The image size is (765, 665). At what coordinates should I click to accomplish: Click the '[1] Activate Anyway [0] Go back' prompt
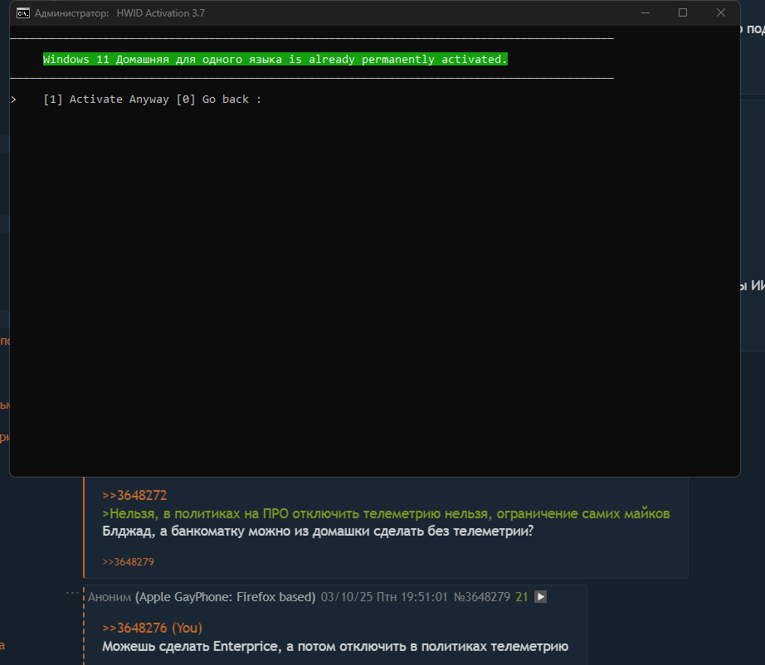(x=152, y=100)
